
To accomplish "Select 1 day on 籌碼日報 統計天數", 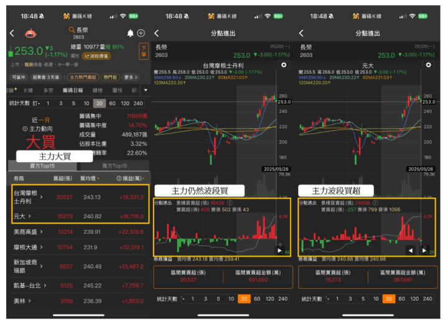I will point(48,103).
